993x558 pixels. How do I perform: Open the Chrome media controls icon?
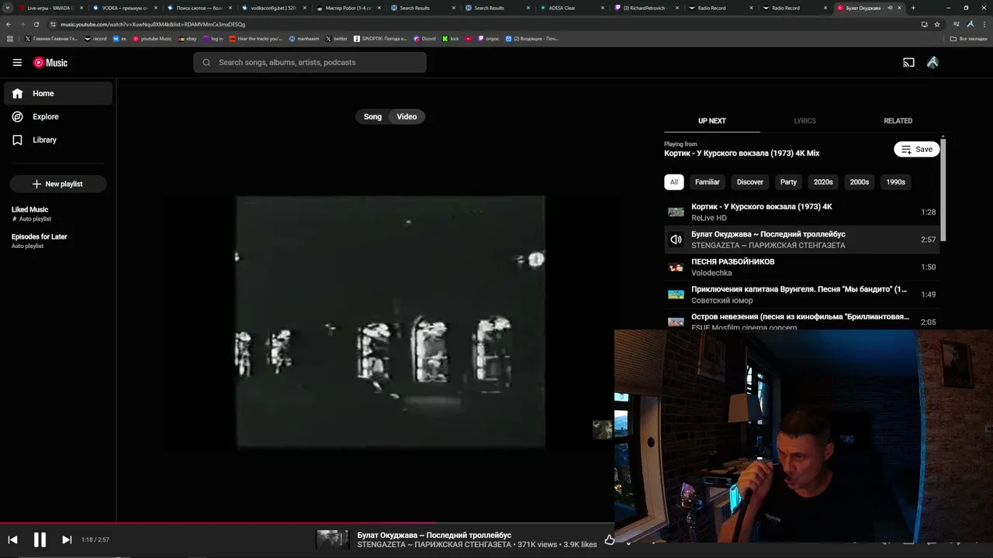(956, 24)
